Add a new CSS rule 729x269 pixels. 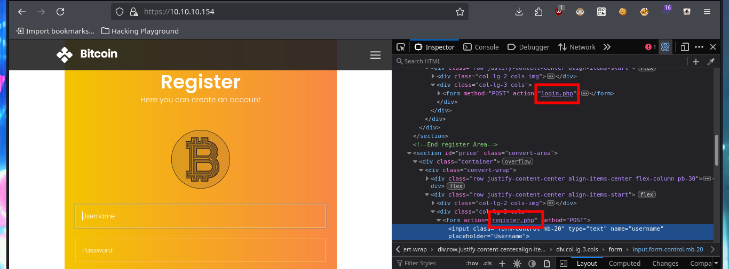(x=502, y=263)
